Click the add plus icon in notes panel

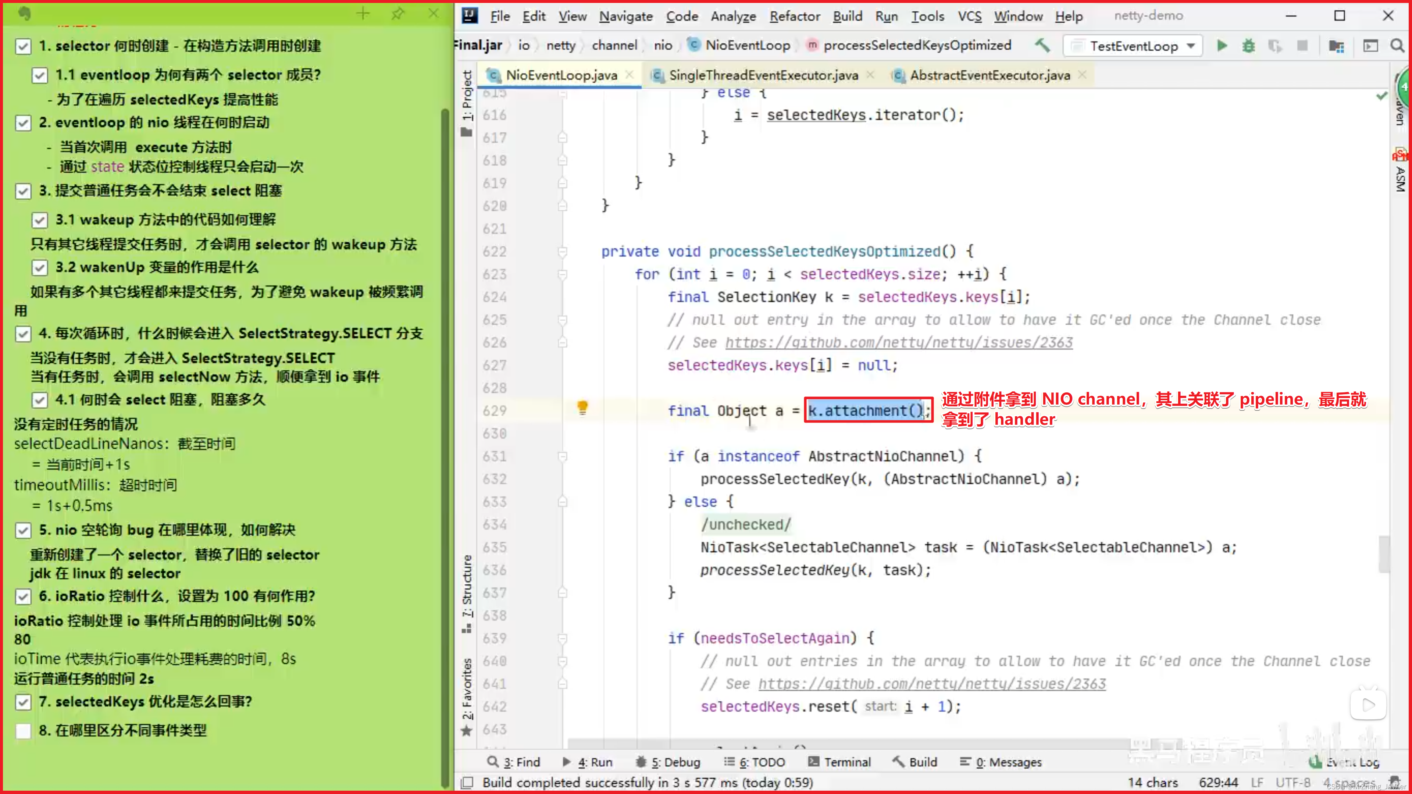point(362,14)
